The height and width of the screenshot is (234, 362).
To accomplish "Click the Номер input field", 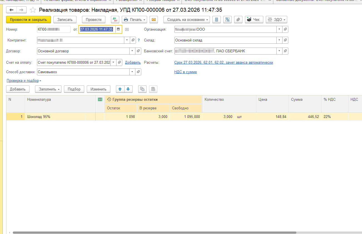I will point(54,29).
